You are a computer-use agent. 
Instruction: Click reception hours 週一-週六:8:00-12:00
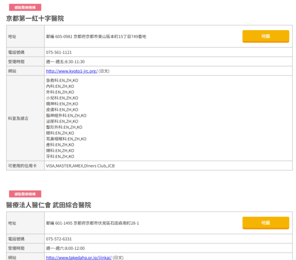[x=65, y=248]
